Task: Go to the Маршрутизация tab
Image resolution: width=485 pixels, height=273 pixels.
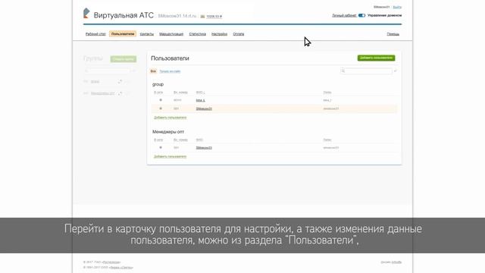Action: (171, 34)
